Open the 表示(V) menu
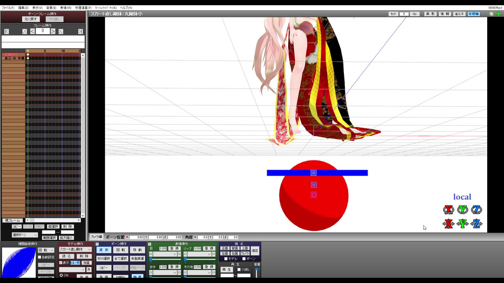 (x=37, y=8)
